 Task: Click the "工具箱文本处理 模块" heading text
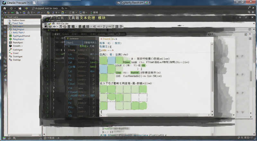[x=86, y=18]
